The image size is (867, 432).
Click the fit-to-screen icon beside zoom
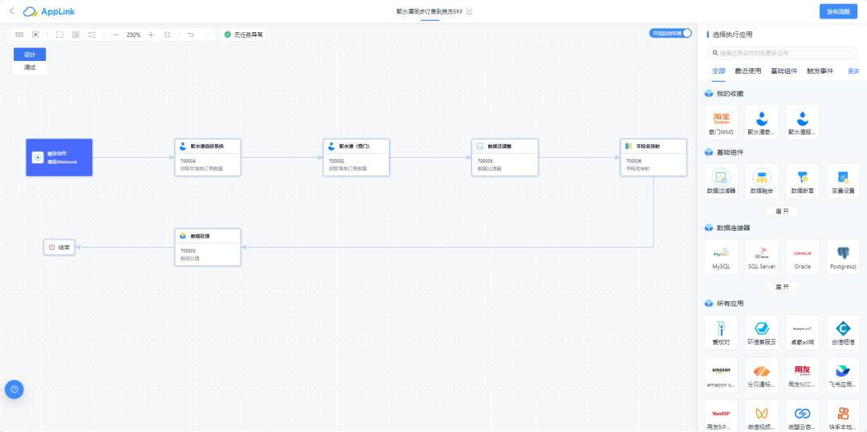[167, 34]
